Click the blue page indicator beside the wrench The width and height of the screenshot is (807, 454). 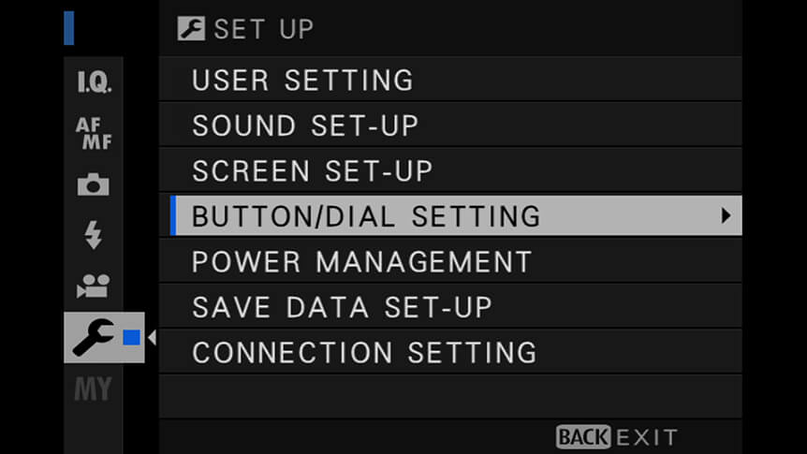coord(131,337)
